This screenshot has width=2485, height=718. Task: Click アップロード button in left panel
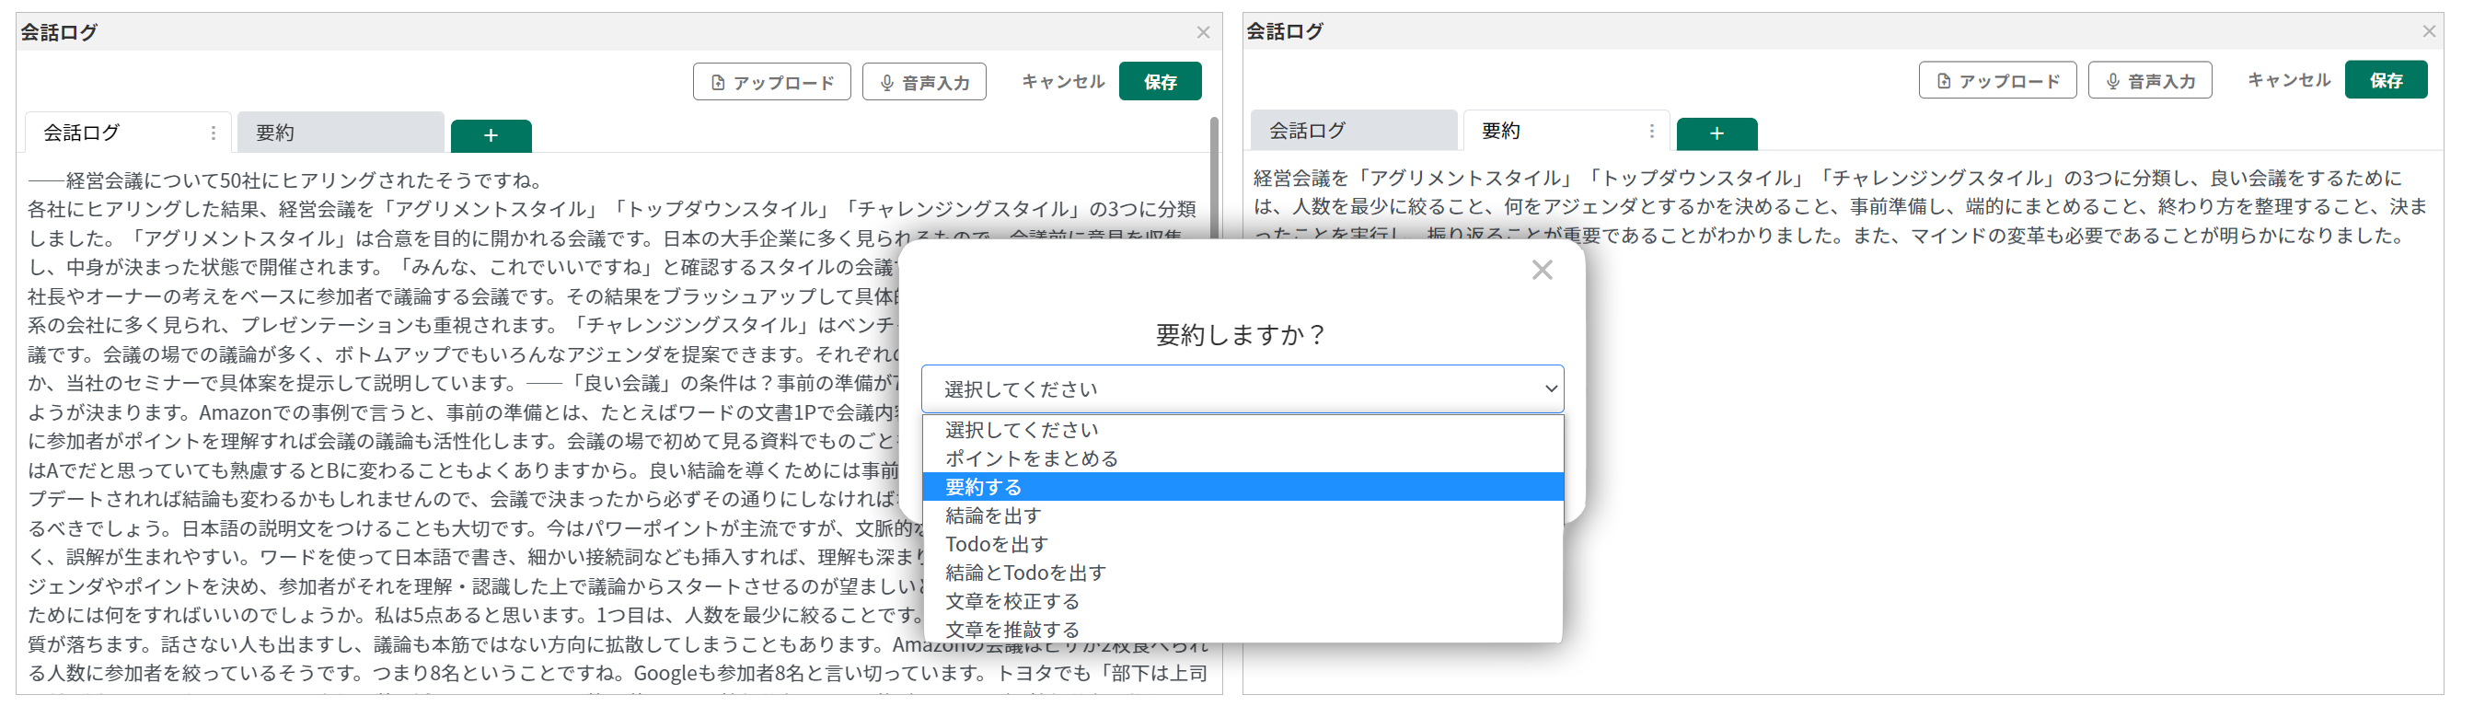(770, 82)
